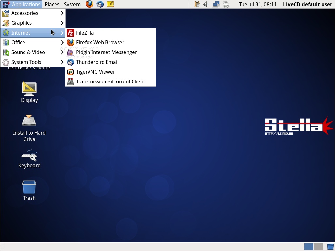Viewport: 335px width, 251px height.
Task: Open the Trash on the desktop
Action: (x=29, y=190)
